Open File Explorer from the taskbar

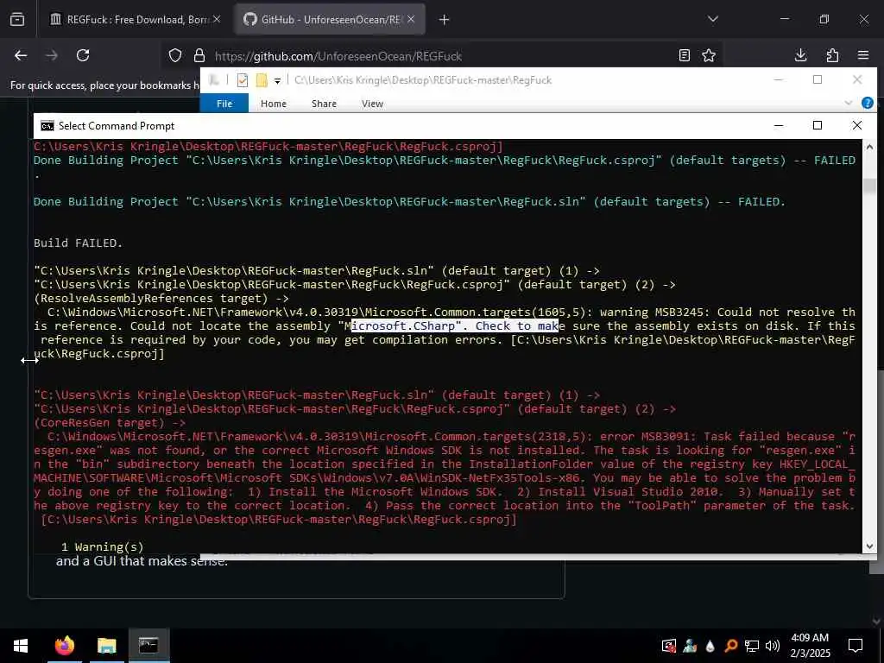[106, 646]
